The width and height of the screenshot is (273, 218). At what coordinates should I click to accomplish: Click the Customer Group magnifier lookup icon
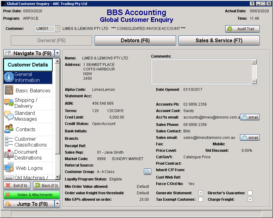[x=148, y=172]
